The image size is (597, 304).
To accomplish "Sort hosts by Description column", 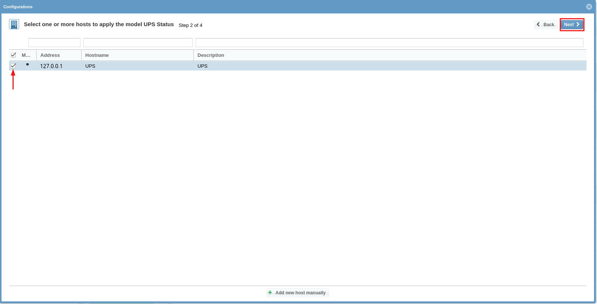I will [211, 55].
